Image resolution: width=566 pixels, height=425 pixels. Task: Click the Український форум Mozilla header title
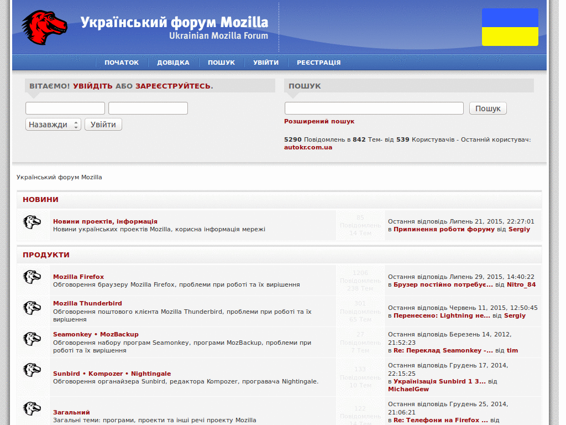point(174,22)
